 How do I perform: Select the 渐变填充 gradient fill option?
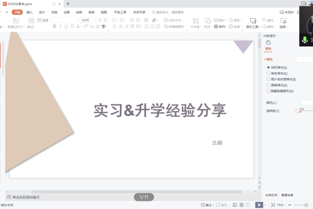[269, 73]
